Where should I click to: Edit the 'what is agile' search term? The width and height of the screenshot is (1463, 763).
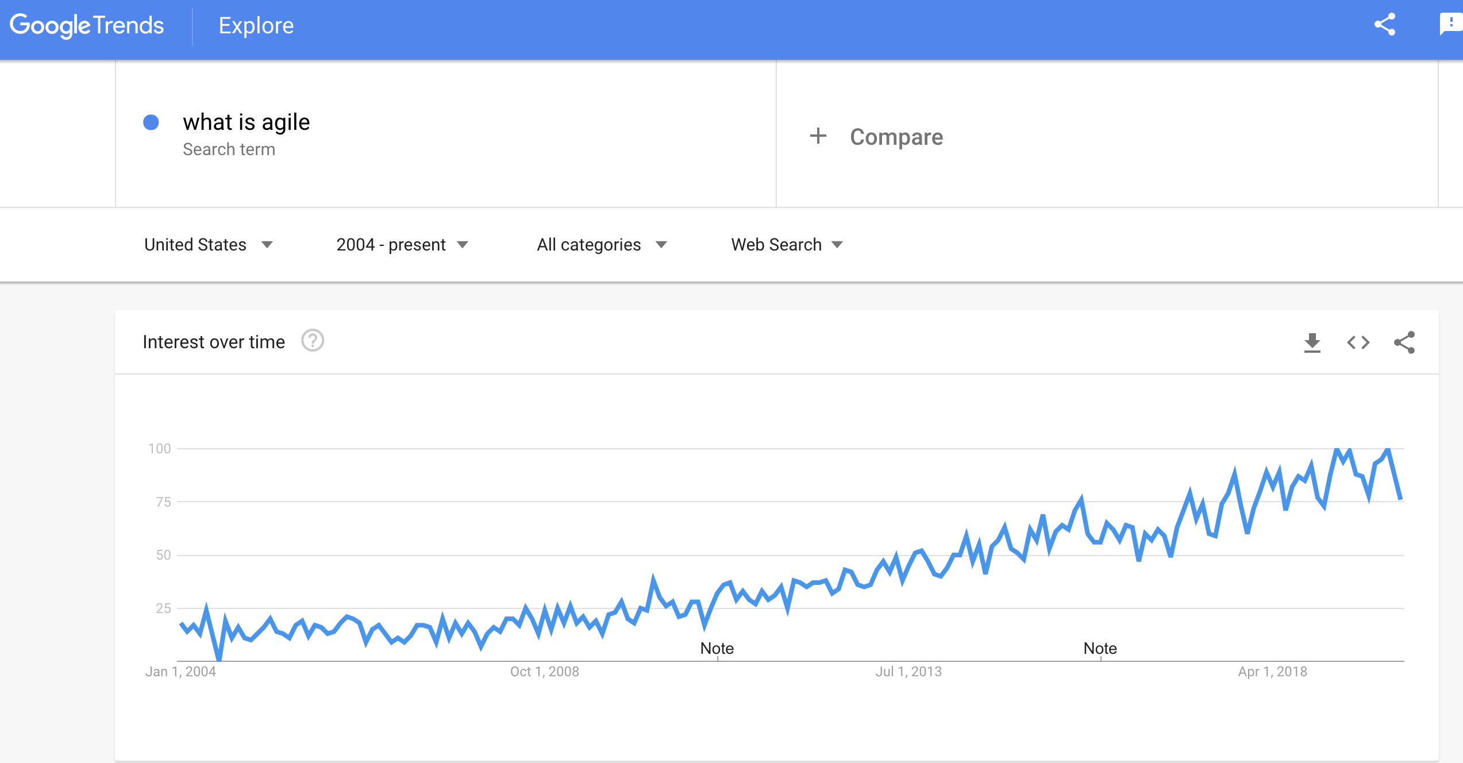point(246,122)
